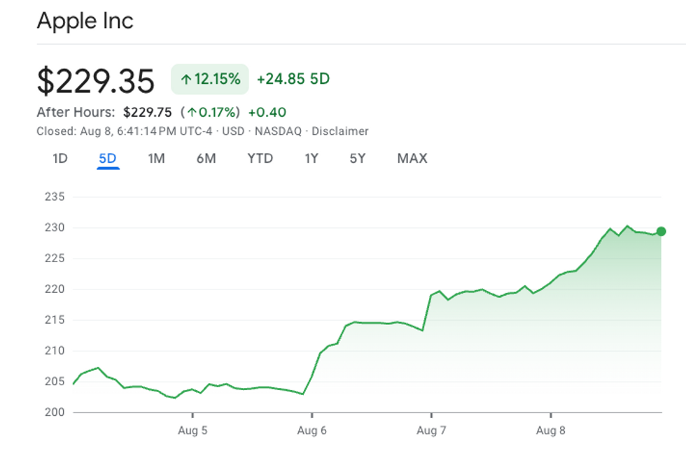Image resolution: width=686 pixels, height=453 pixels.
Task: Open the 6M chart range
Action: click(206, 159)
